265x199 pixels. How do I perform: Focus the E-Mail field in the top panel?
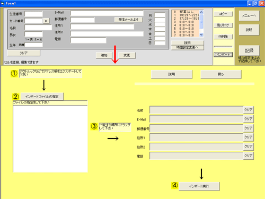click(107, 13)
